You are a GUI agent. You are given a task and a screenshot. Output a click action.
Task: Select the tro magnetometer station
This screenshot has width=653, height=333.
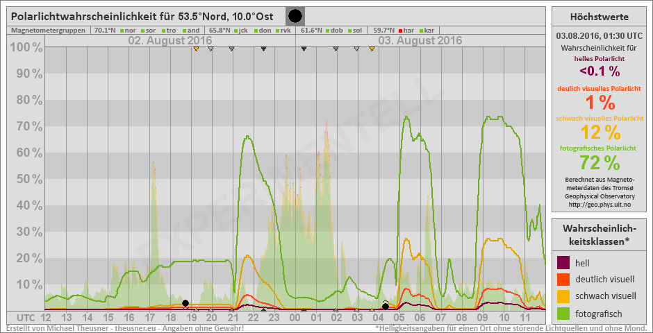170,31
